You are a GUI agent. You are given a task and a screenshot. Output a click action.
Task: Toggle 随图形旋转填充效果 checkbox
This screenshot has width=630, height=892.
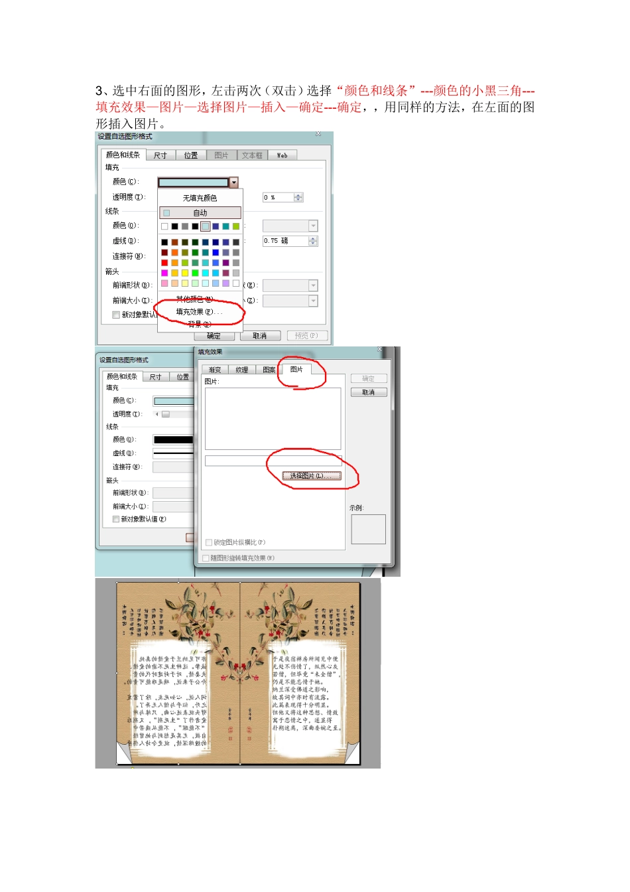point(206,558)
